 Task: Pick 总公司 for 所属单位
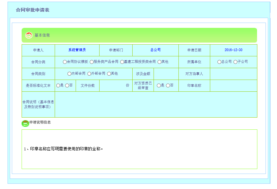coord(219,62)
